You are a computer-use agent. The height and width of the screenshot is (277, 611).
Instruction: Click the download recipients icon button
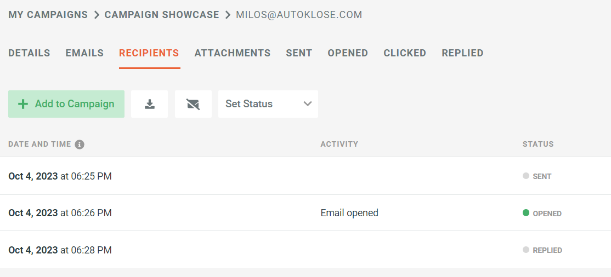[149, 104]
